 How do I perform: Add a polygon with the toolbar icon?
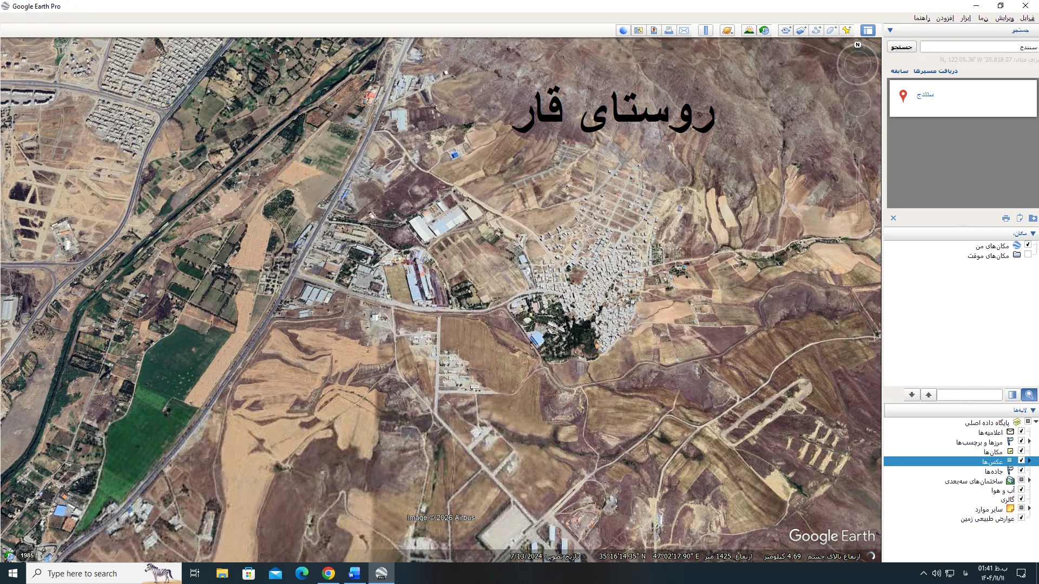(x=831, y=30)
